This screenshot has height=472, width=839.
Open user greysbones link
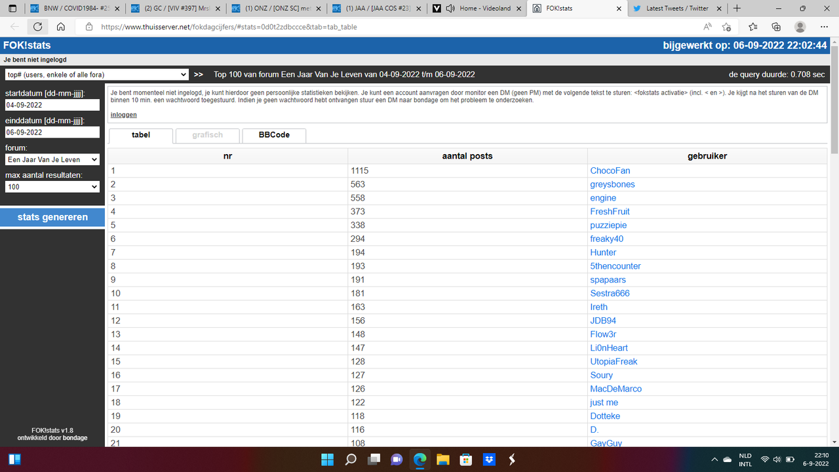tap(612, 184)
